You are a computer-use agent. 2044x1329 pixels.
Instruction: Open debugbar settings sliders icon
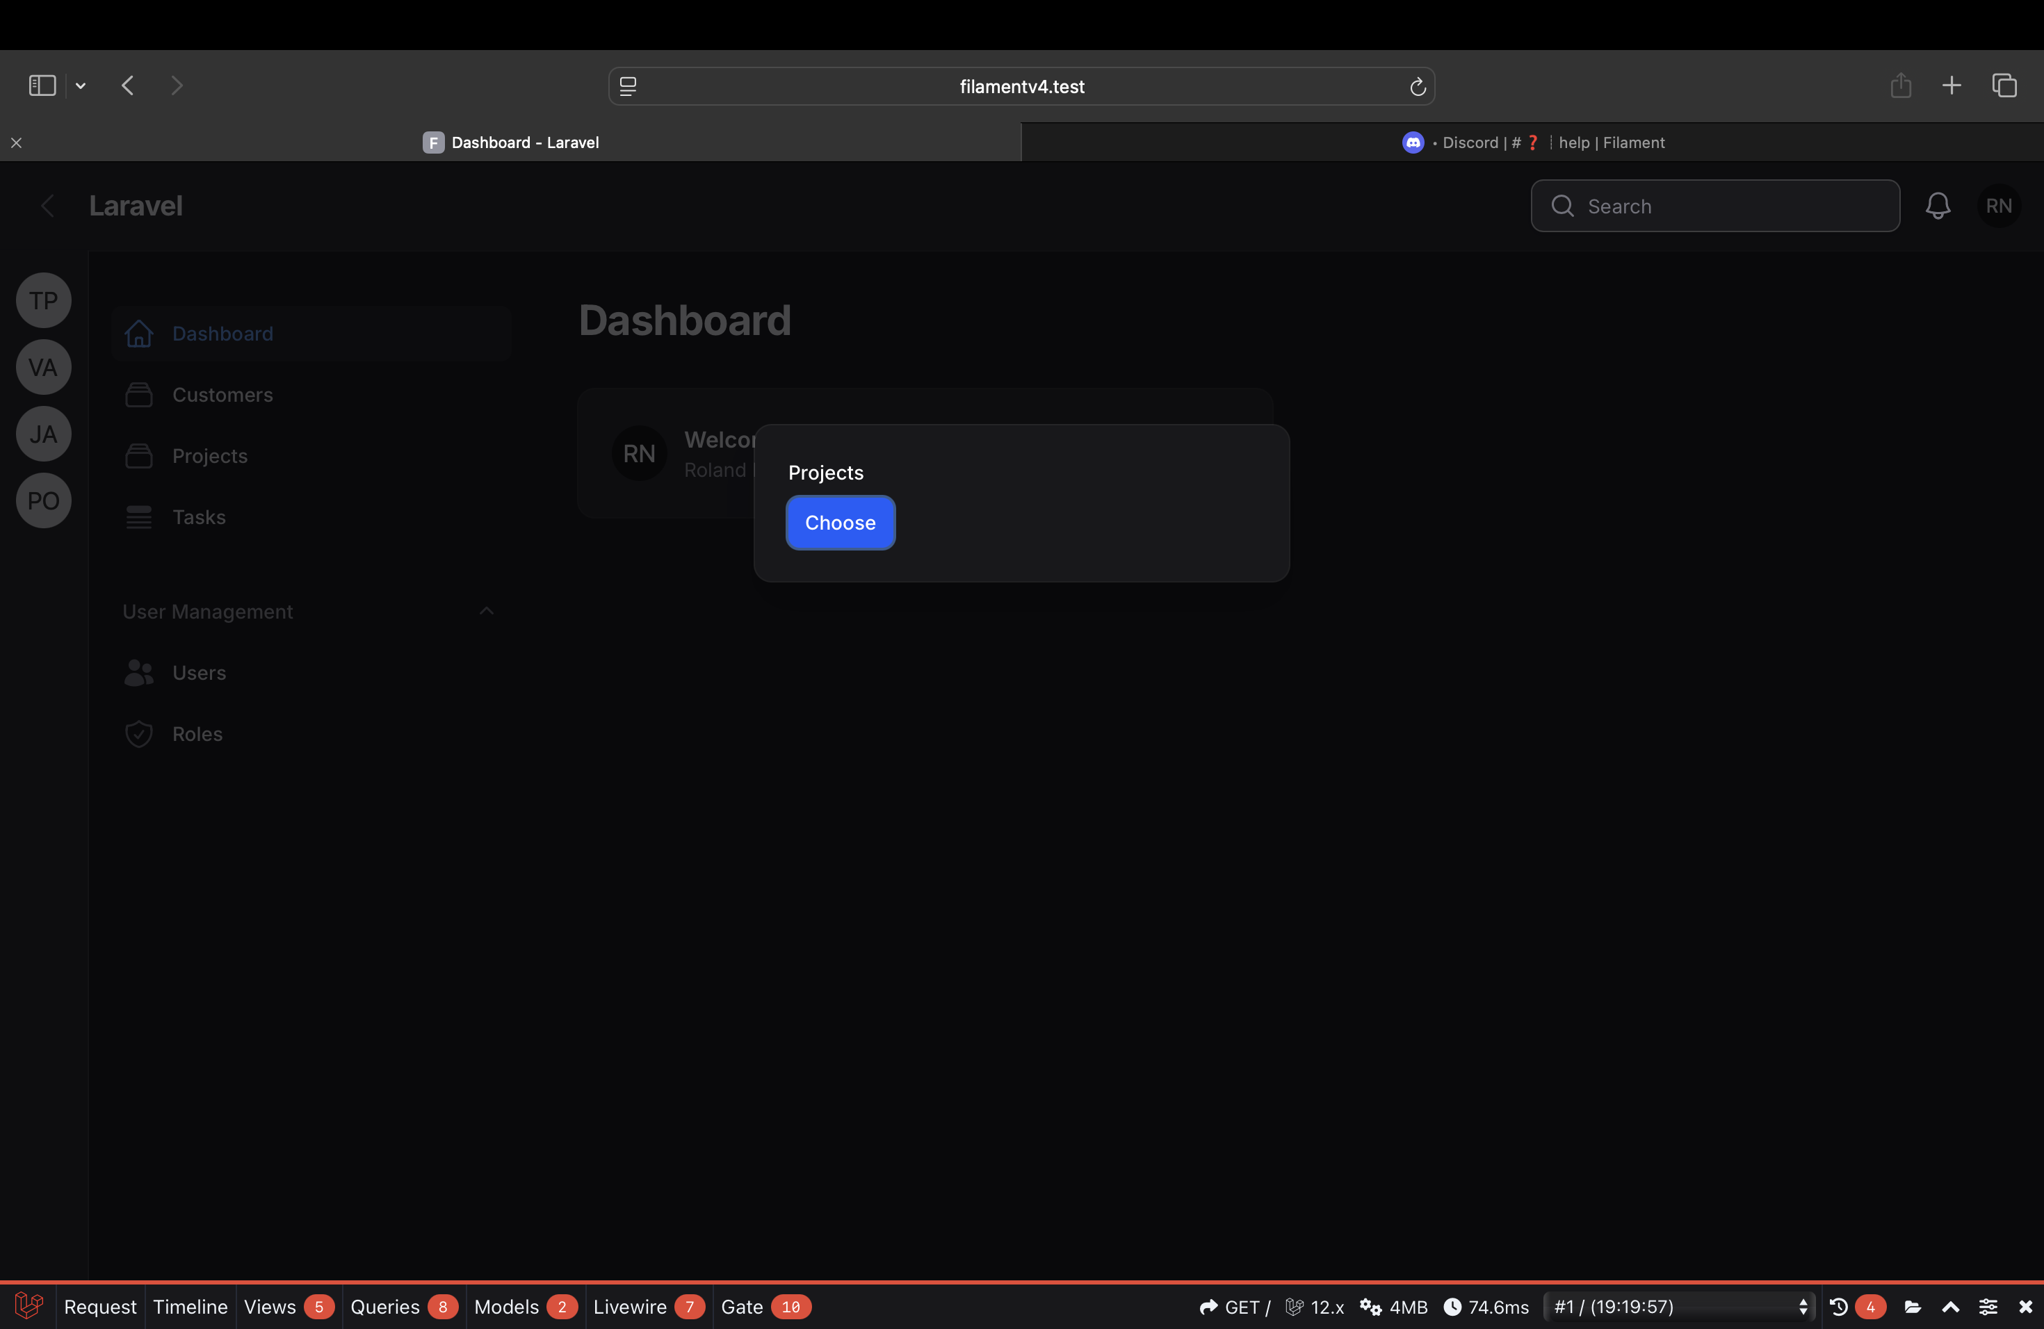(1988, 1307)
